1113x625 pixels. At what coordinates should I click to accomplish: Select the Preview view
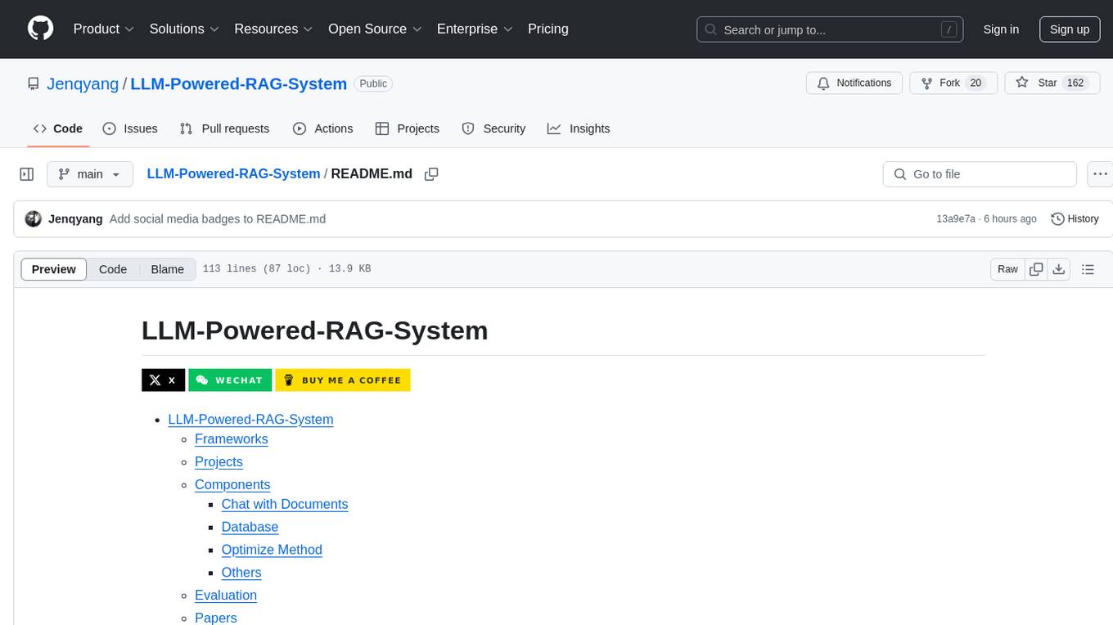tap(54, 269)
